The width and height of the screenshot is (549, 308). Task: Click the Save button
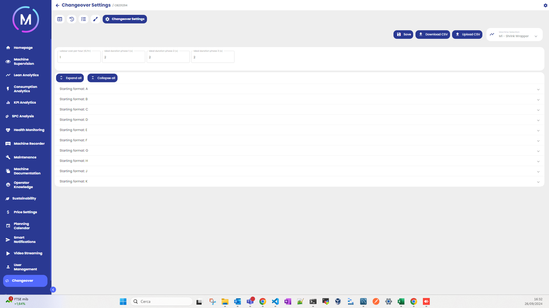pos(403,35)
